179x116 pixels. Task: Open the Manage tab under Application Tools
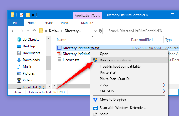(x=87, y=23)
